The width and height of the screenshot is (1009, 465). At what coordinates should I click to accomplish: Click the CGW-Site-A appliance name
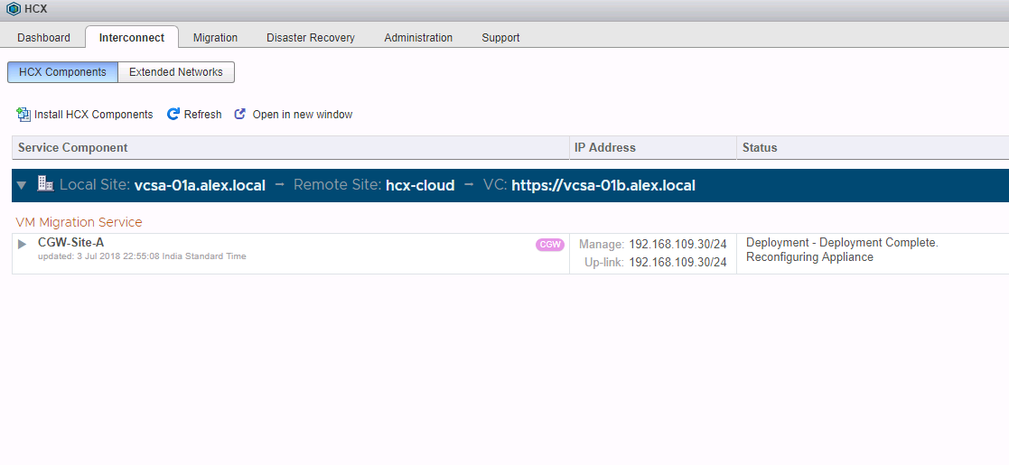point(70,242)
